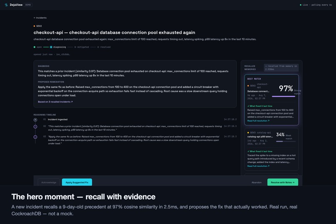Click the 97% similarity score
The height and width of the screenshot is (224, 336).
pos(286,88)
